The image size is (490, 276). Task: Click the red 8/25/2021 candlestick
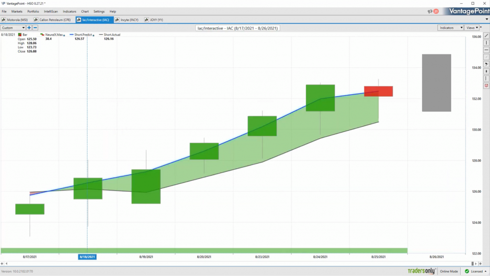tap(379, 91)
